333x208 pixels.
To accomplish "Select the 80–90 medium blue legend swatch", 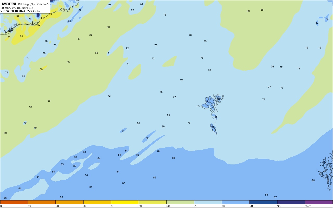I will [236, 202].
